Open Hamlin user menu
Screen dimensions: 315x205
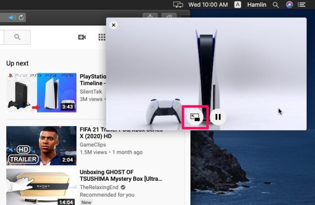point(257,5)
